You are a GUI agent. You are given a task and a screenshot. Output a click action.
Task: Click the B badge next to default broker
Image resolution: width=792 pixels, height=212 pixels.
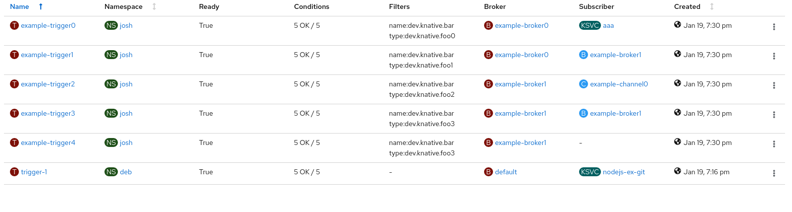tap(489, 172)
